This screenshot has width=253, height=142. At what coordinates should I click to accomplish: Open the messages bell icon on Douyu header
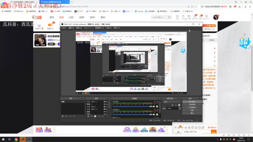coord(201,16)
